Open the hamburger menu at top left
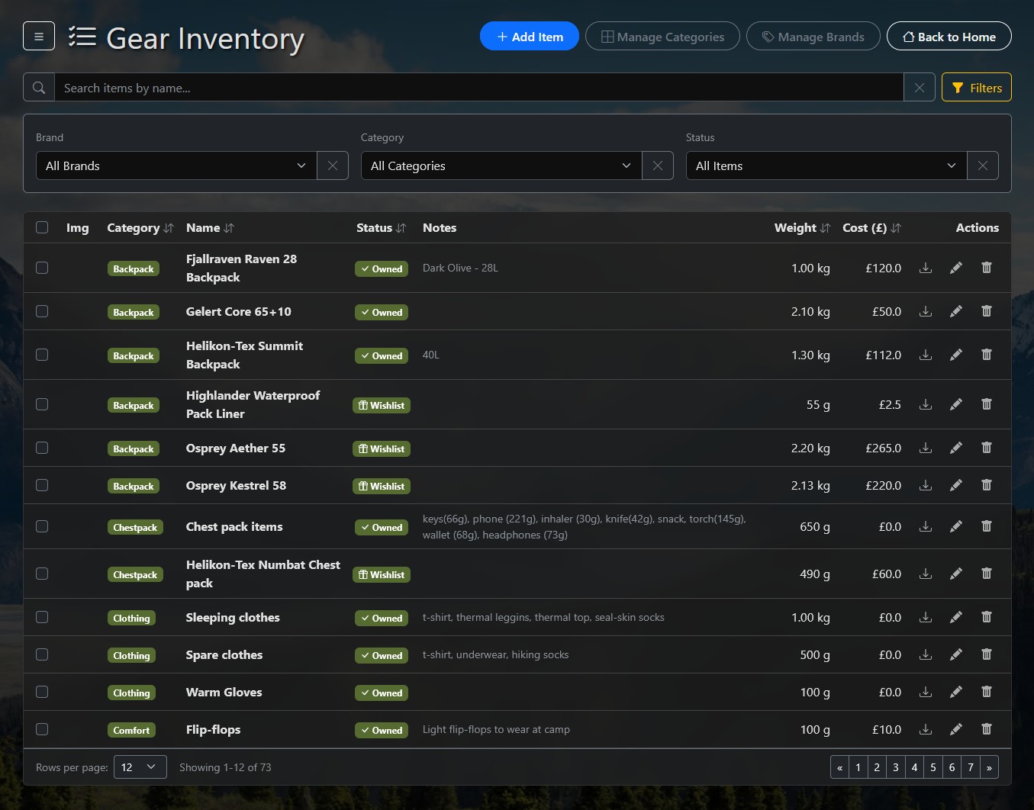The image size is (1034, 810). [39, 36]
